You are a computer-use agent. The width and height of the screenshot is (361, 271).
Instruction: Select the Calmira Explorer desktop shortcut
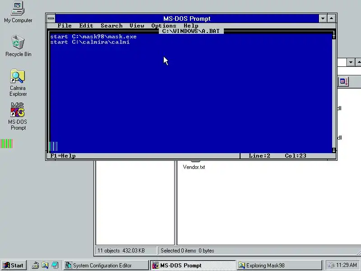[18, 83]
